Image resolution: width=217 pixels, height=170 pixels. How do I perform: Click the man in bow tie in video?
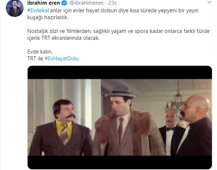(171, 131)
